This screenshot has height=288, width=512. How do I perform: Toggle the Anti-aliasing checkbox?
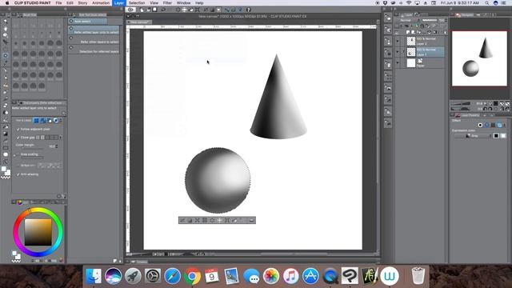(18, 174)
